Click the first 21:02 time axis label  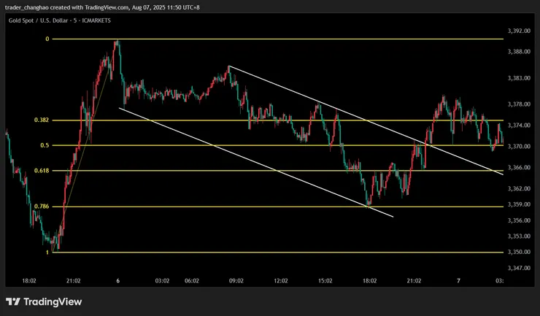(74, 281)
